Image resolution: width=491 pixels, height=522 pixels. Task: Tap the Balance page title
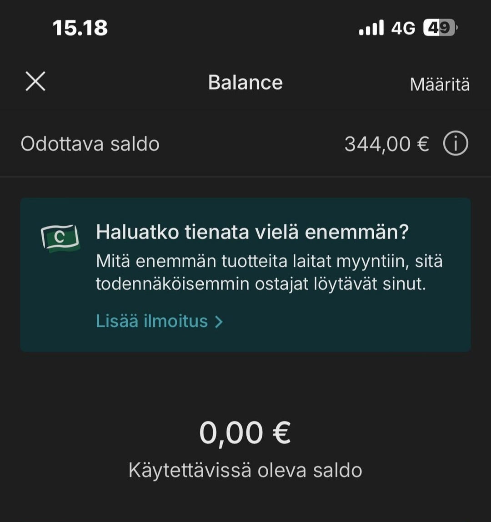pyautogui.click(x=245, y=82)
